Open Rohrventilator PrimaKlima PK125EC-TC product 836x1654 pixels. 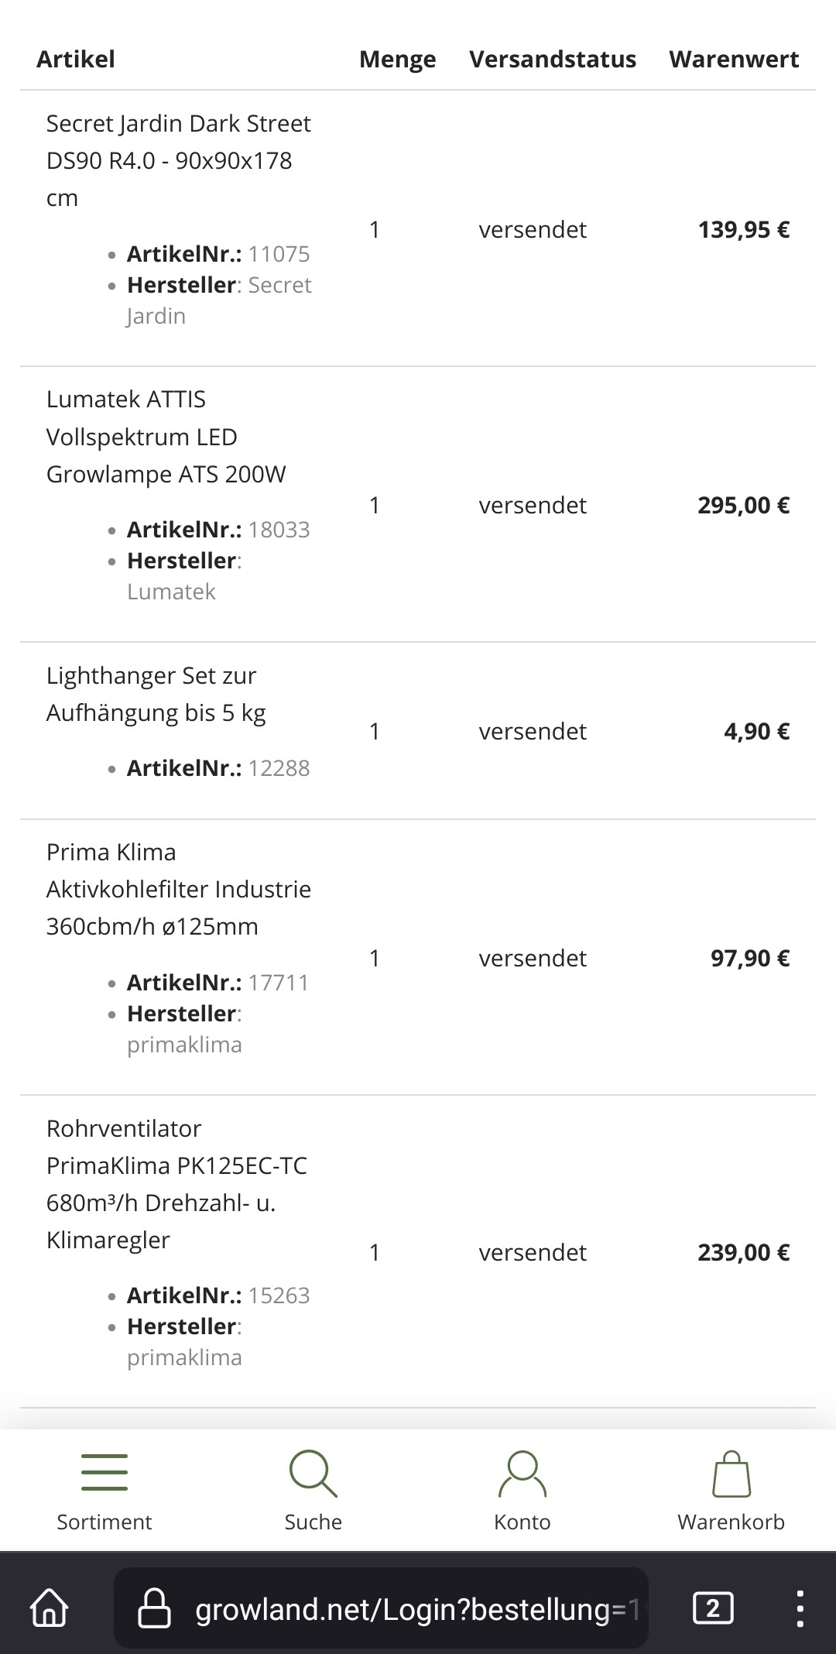point(176,1184)
